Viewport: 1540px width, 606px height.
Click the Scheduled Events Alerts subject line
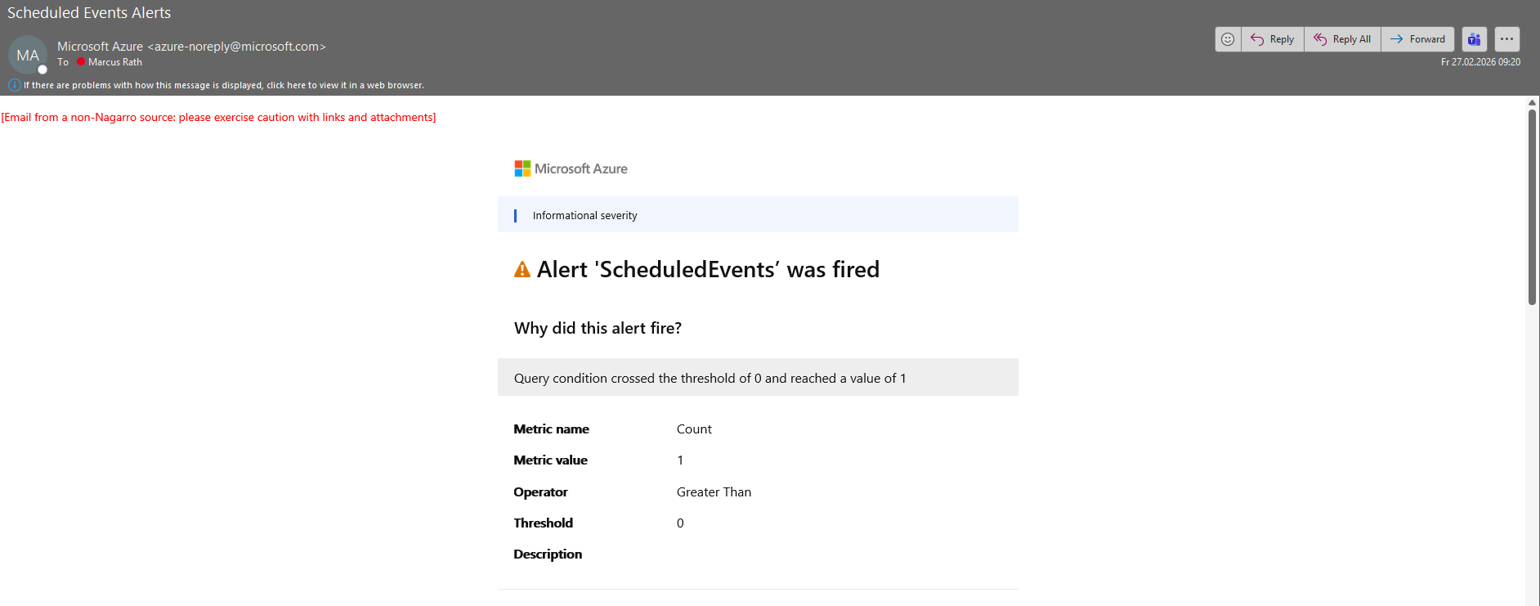pyautogui.click(x=89, y=13)
